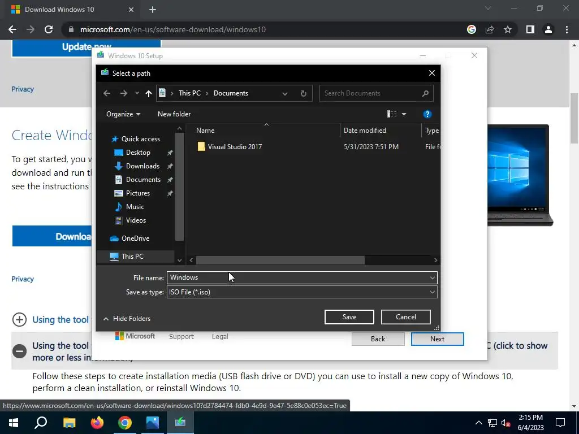Click the Save button
Screen dimensions: 579x434
[x=349, y=317]
